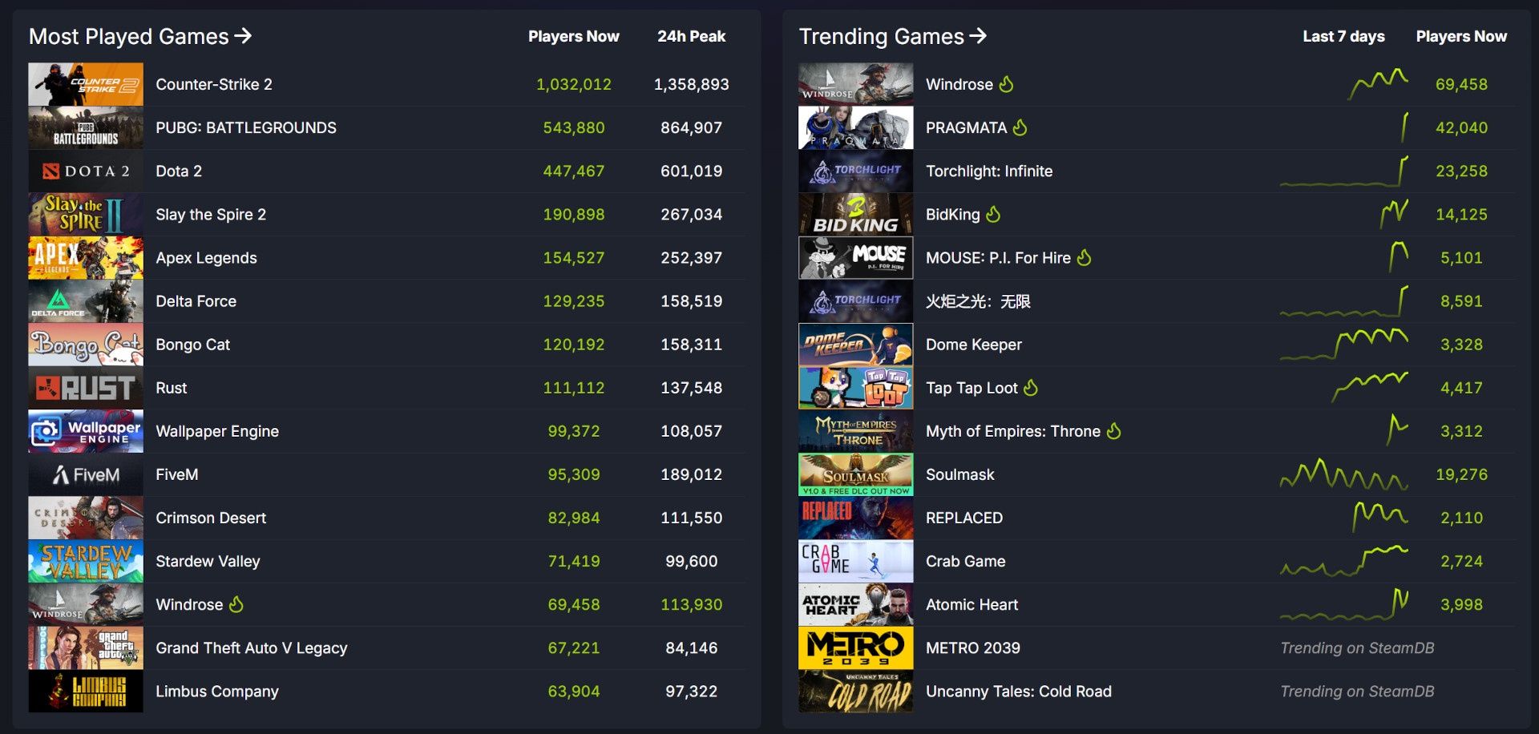Screen dimensions: 1539x734
Task: Click the flame icon beside BidKing
Action: click(993, 214)
